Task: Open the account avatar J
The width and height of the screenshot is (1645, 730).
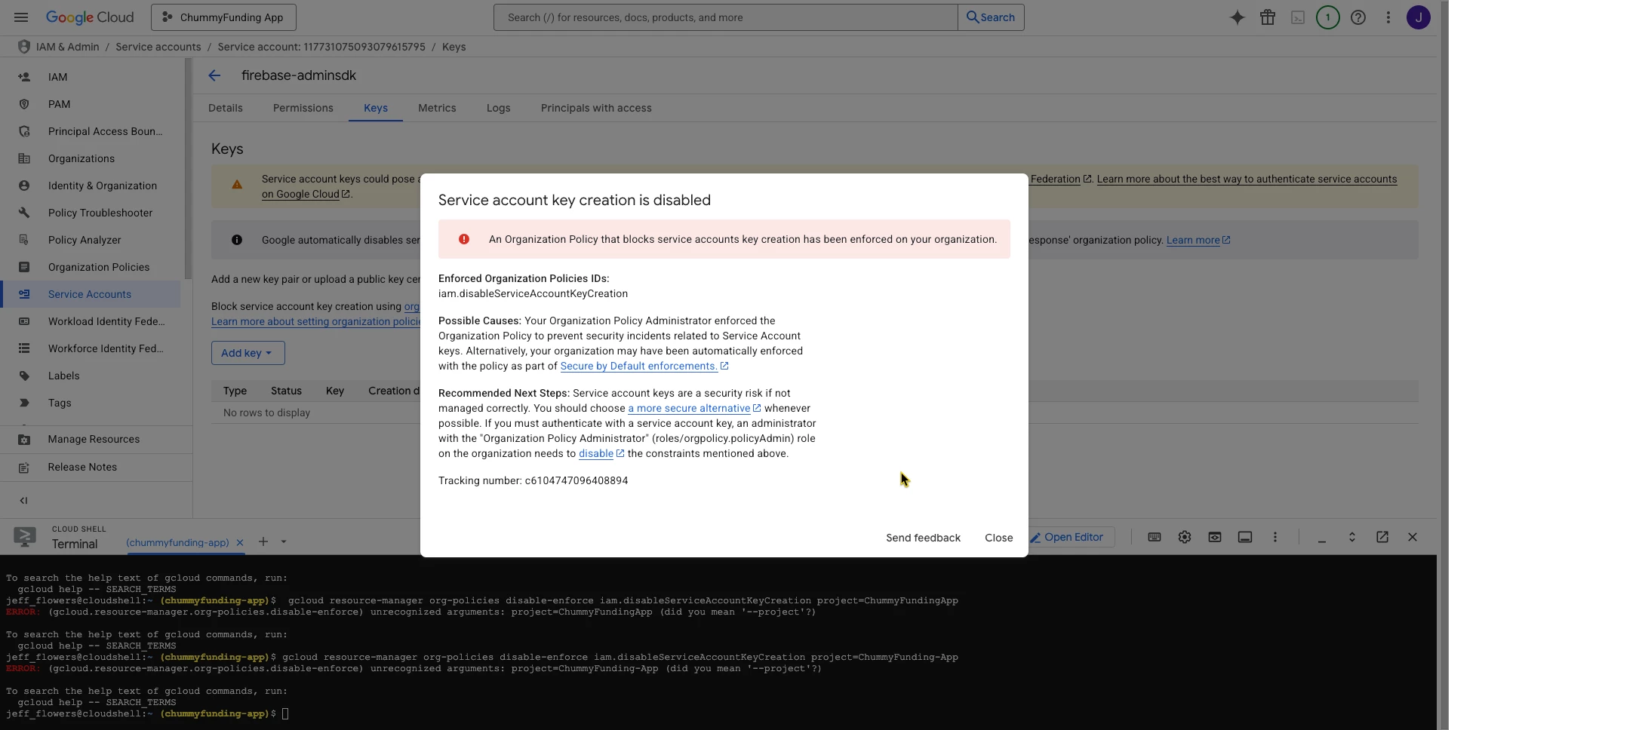Action: (1419, 17)
